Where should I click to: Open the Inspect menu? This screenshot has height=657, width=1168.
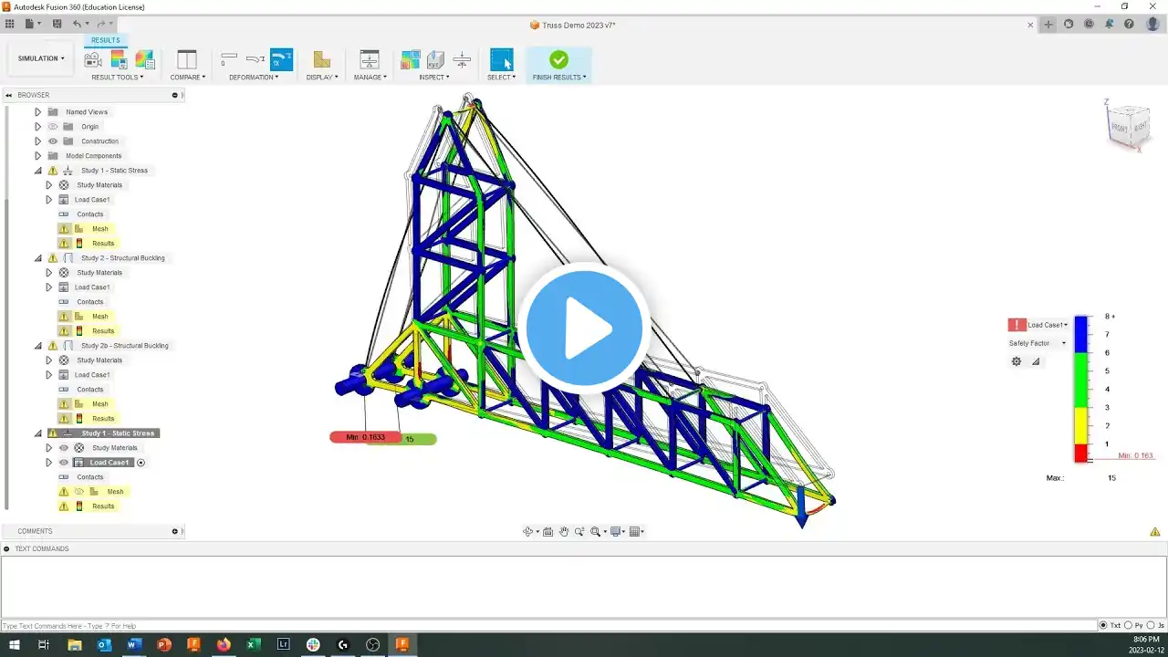[x=434, y=78]
